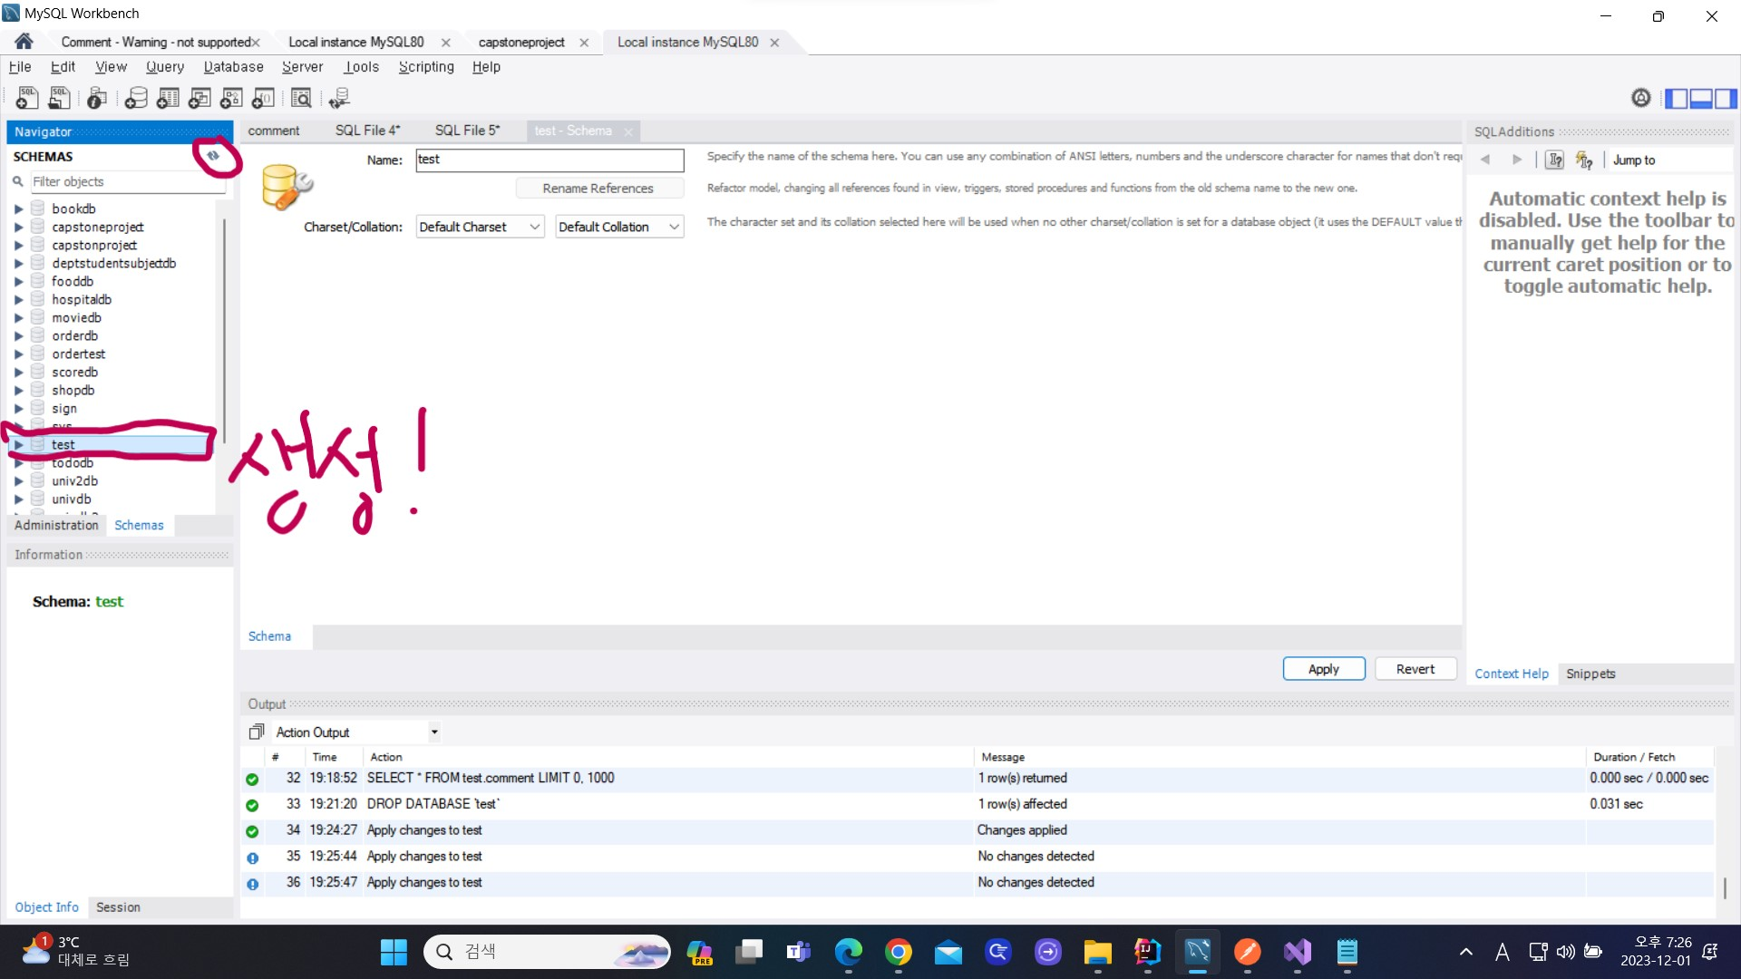Create a new SQL tab icon
The image size is (1741, 979).
26,98
